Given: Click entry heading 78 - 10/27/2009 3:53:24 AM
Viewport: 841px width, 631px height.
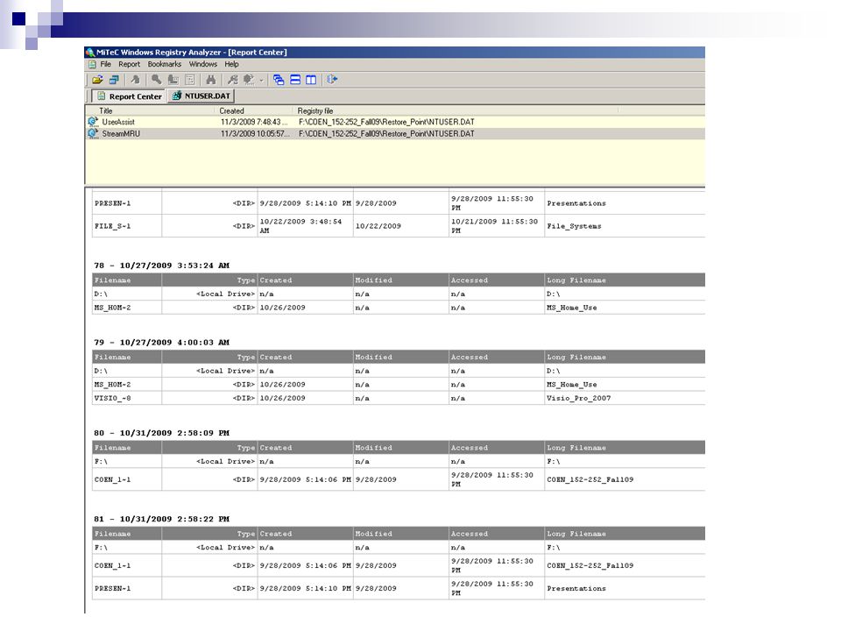Looking at the screenshot, I should coord(161,266).
